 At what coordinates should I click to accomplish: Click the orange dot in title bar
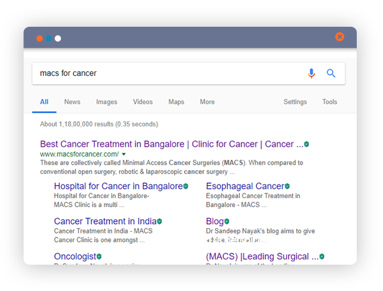39,39
